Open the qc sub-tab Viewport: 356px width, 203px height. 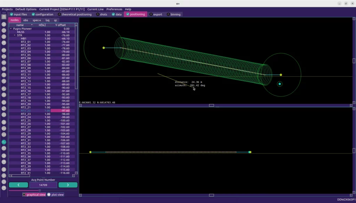pos(56,20)
